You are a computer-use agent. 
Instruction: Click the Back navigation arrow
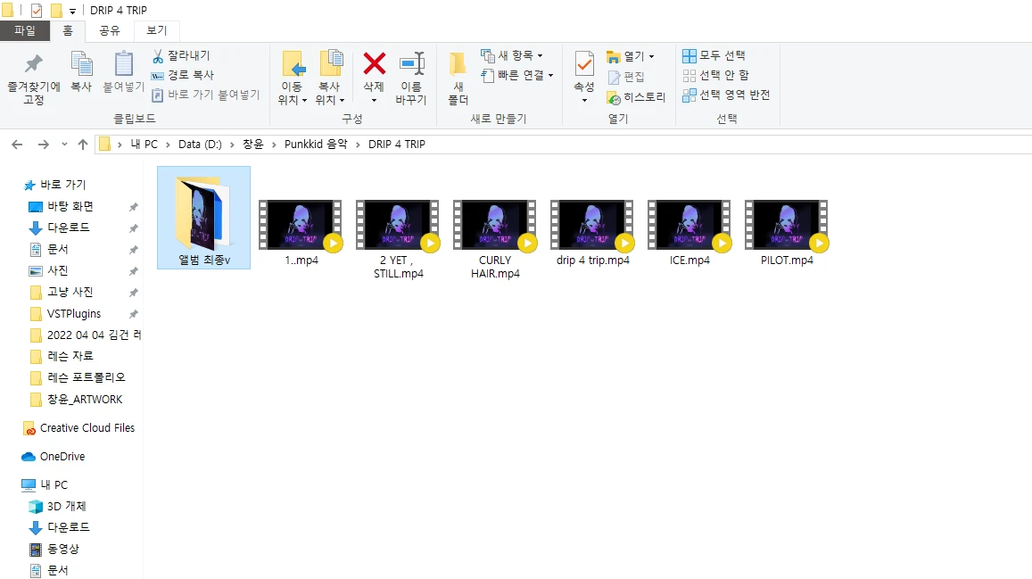pos(17,145)
